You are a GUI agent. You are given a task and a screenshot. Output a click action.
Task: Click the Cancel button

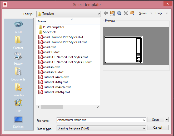point(158,128)
